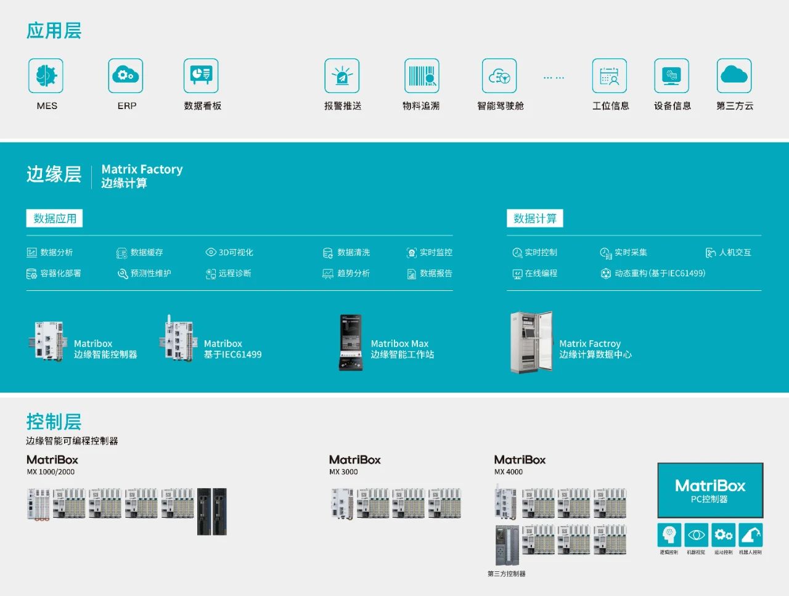Click the 逻辑控制 head icon
789x596 pixels.
(669, 534)
